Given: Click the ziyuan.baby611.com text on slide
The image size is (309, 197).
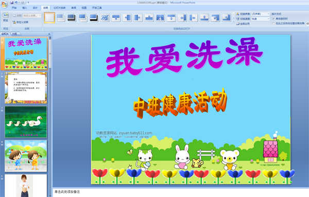Looking at the screenshot, I should point(135,133).
